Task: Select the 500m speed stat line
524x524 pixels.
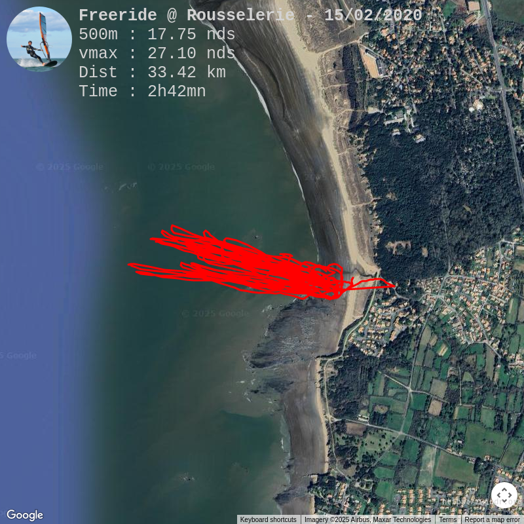Action: (157, 34)
